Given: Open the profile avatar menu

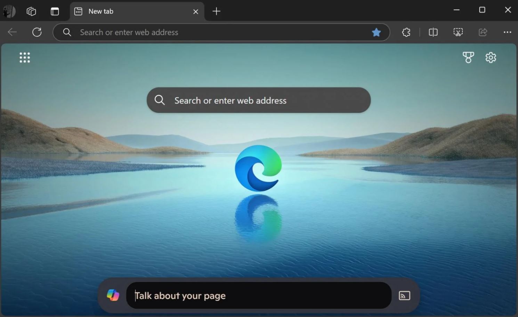Looking at the screenshot, I should [x=9, y=11].
